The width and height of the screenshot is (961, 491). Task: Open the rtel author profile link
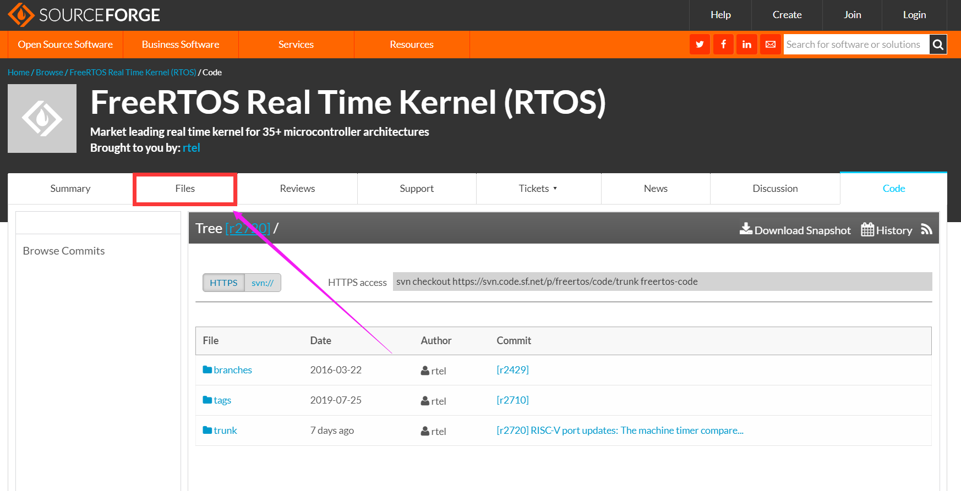(x=191, y=148)
